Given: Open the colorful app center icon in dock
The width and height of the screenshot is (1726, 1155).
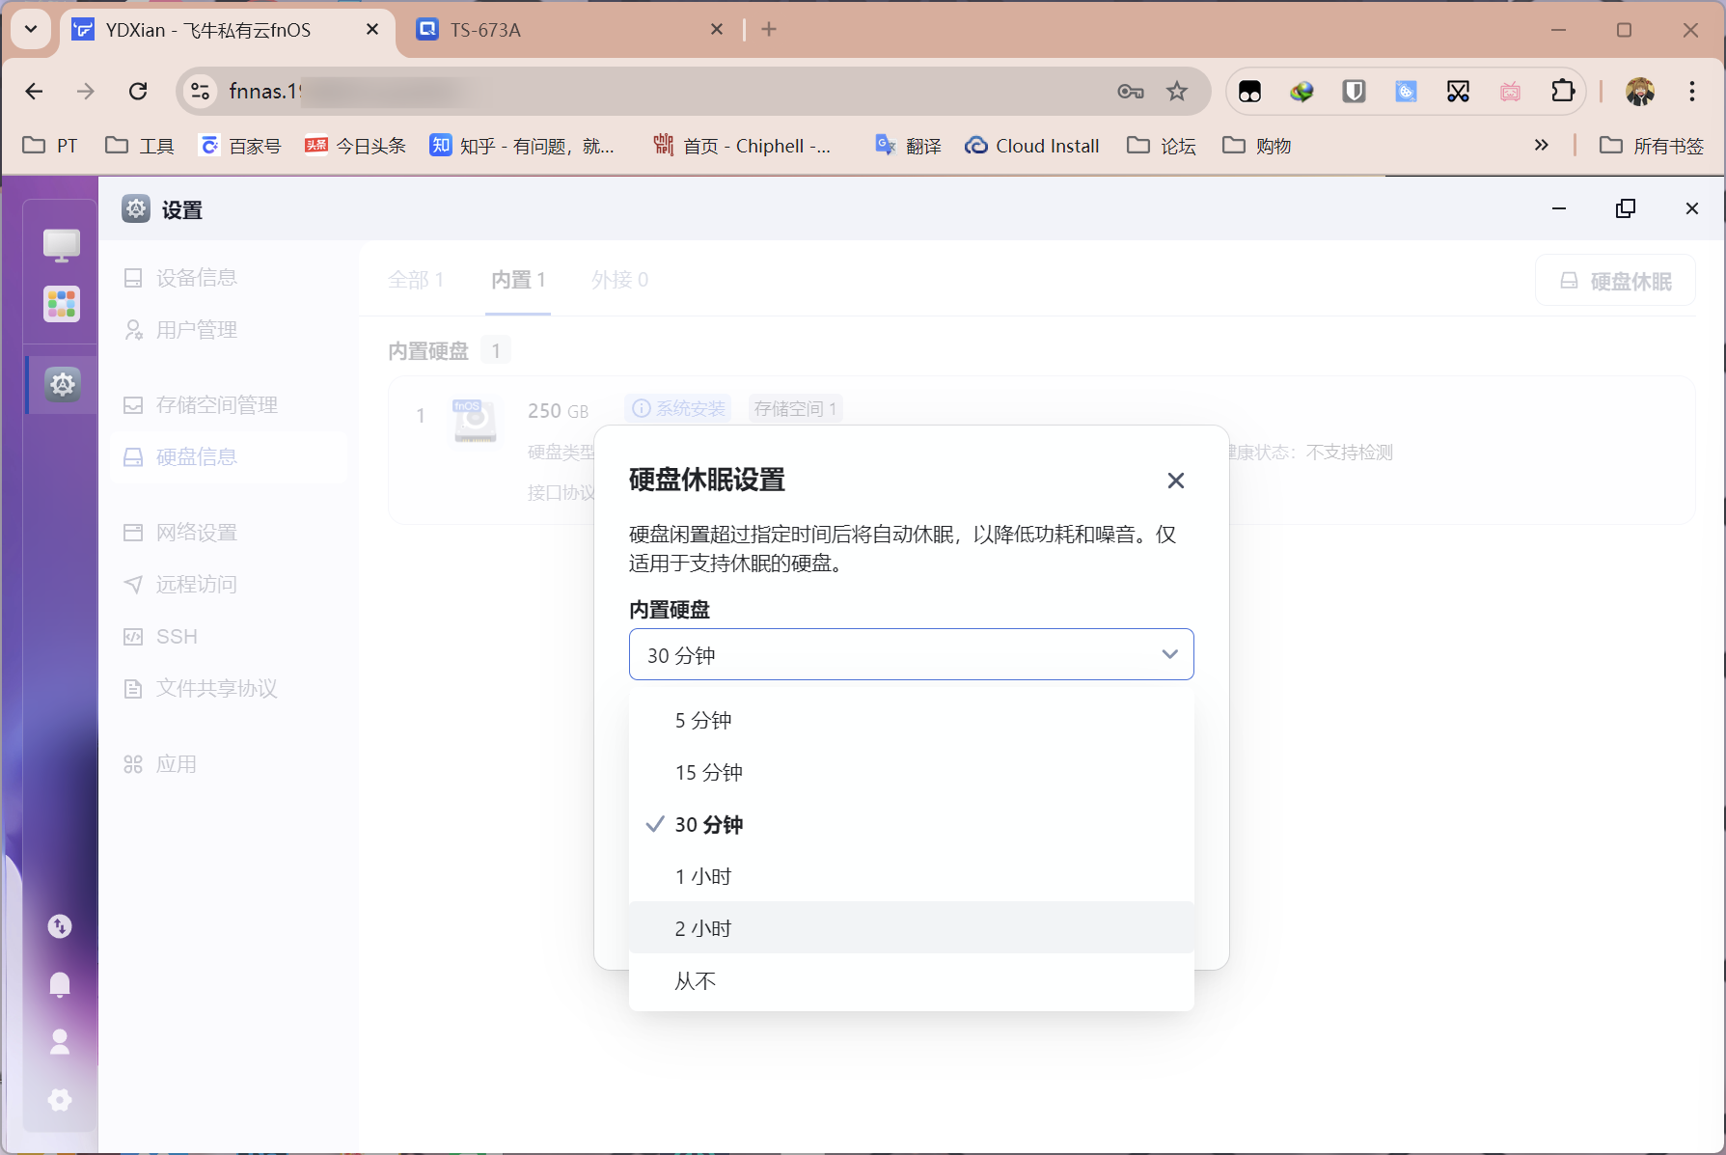Looking at the screenshot, I should click(61, 304).
